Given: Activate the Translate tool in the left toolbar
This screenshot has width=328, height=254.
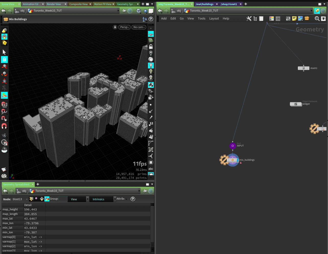Looking at the screenshot, I should (x=4, y=66).
